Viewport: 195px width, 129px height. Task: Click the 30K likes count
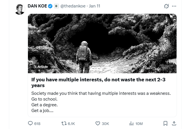coord(105,124)
